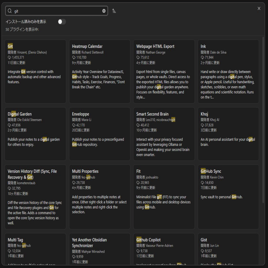Click Git's '11日前に更新' update text

pos(17,63)
